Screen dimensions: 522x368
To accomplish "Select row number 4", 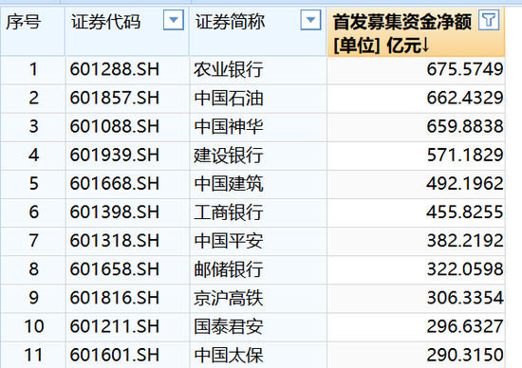I will pyautogui.click(x=33, y=156).
